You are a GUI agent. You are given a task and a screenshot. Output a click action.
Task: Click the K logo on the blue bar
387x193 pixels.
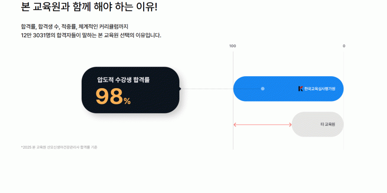[300, 89]
